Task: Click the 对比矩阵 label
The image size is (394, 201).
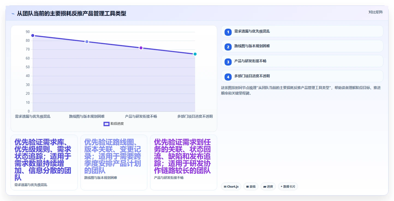Action: (x=375, y=12)
